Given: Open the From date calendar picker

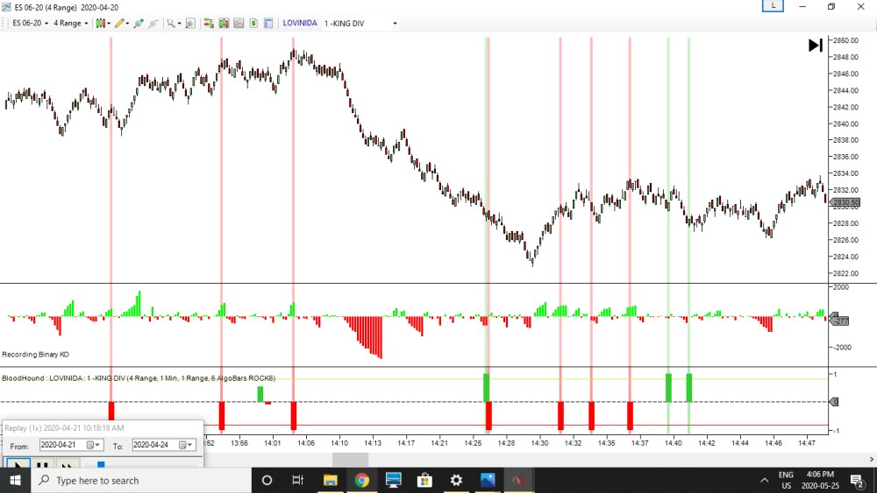Looking at the screenshot, I should 92,445.
